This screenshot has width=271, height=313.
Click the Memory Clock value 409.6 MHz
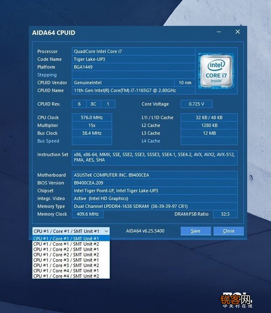pos(88,214)
